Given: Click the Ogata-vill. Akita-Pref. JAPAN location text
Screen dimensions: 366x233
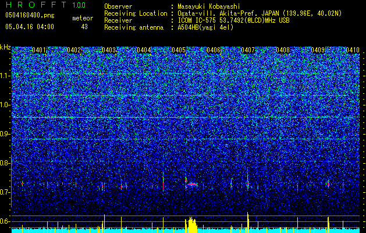Looking at the screenshot, I should click(260, 13).
